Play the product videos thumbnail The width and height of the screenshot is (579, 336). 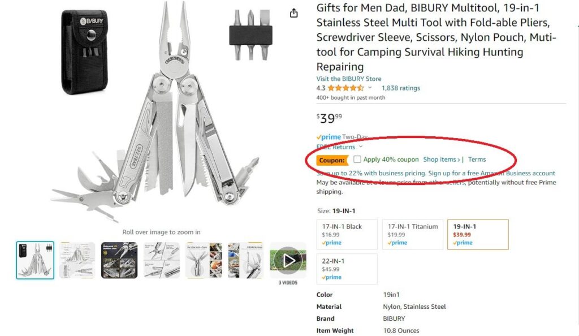[x=288, y=260]
